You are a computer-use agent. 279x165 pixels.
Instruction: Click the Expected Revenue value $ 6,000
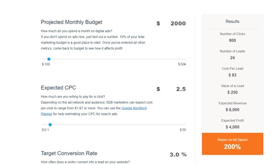point(233,109)
